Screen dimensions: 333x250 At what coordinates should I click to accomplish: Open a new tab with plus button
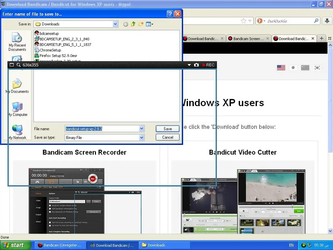tap(322, 38)
